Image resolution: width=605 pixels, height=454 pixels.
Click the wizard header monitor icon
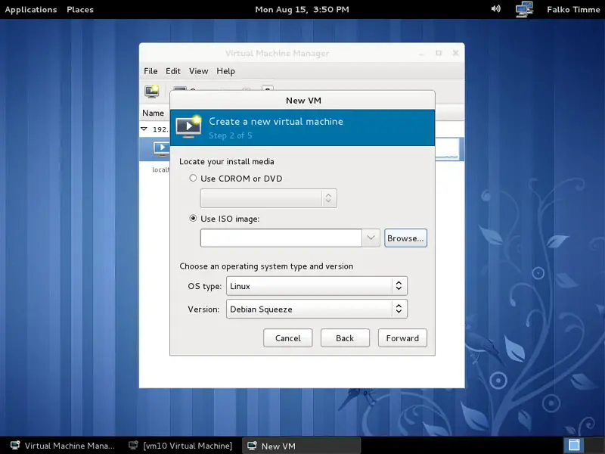(188, 127)
